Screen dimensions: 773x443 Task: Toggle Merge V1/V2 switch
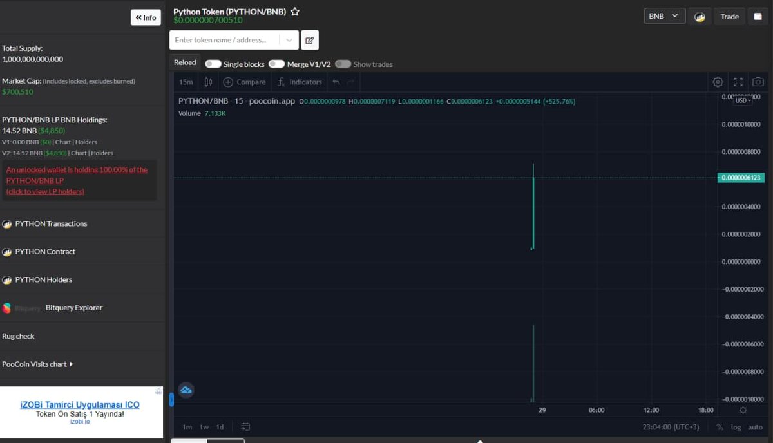[x=277, y=64]
